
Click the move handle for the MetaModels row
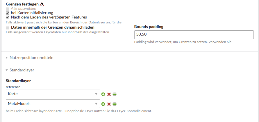tap(115, 104)
